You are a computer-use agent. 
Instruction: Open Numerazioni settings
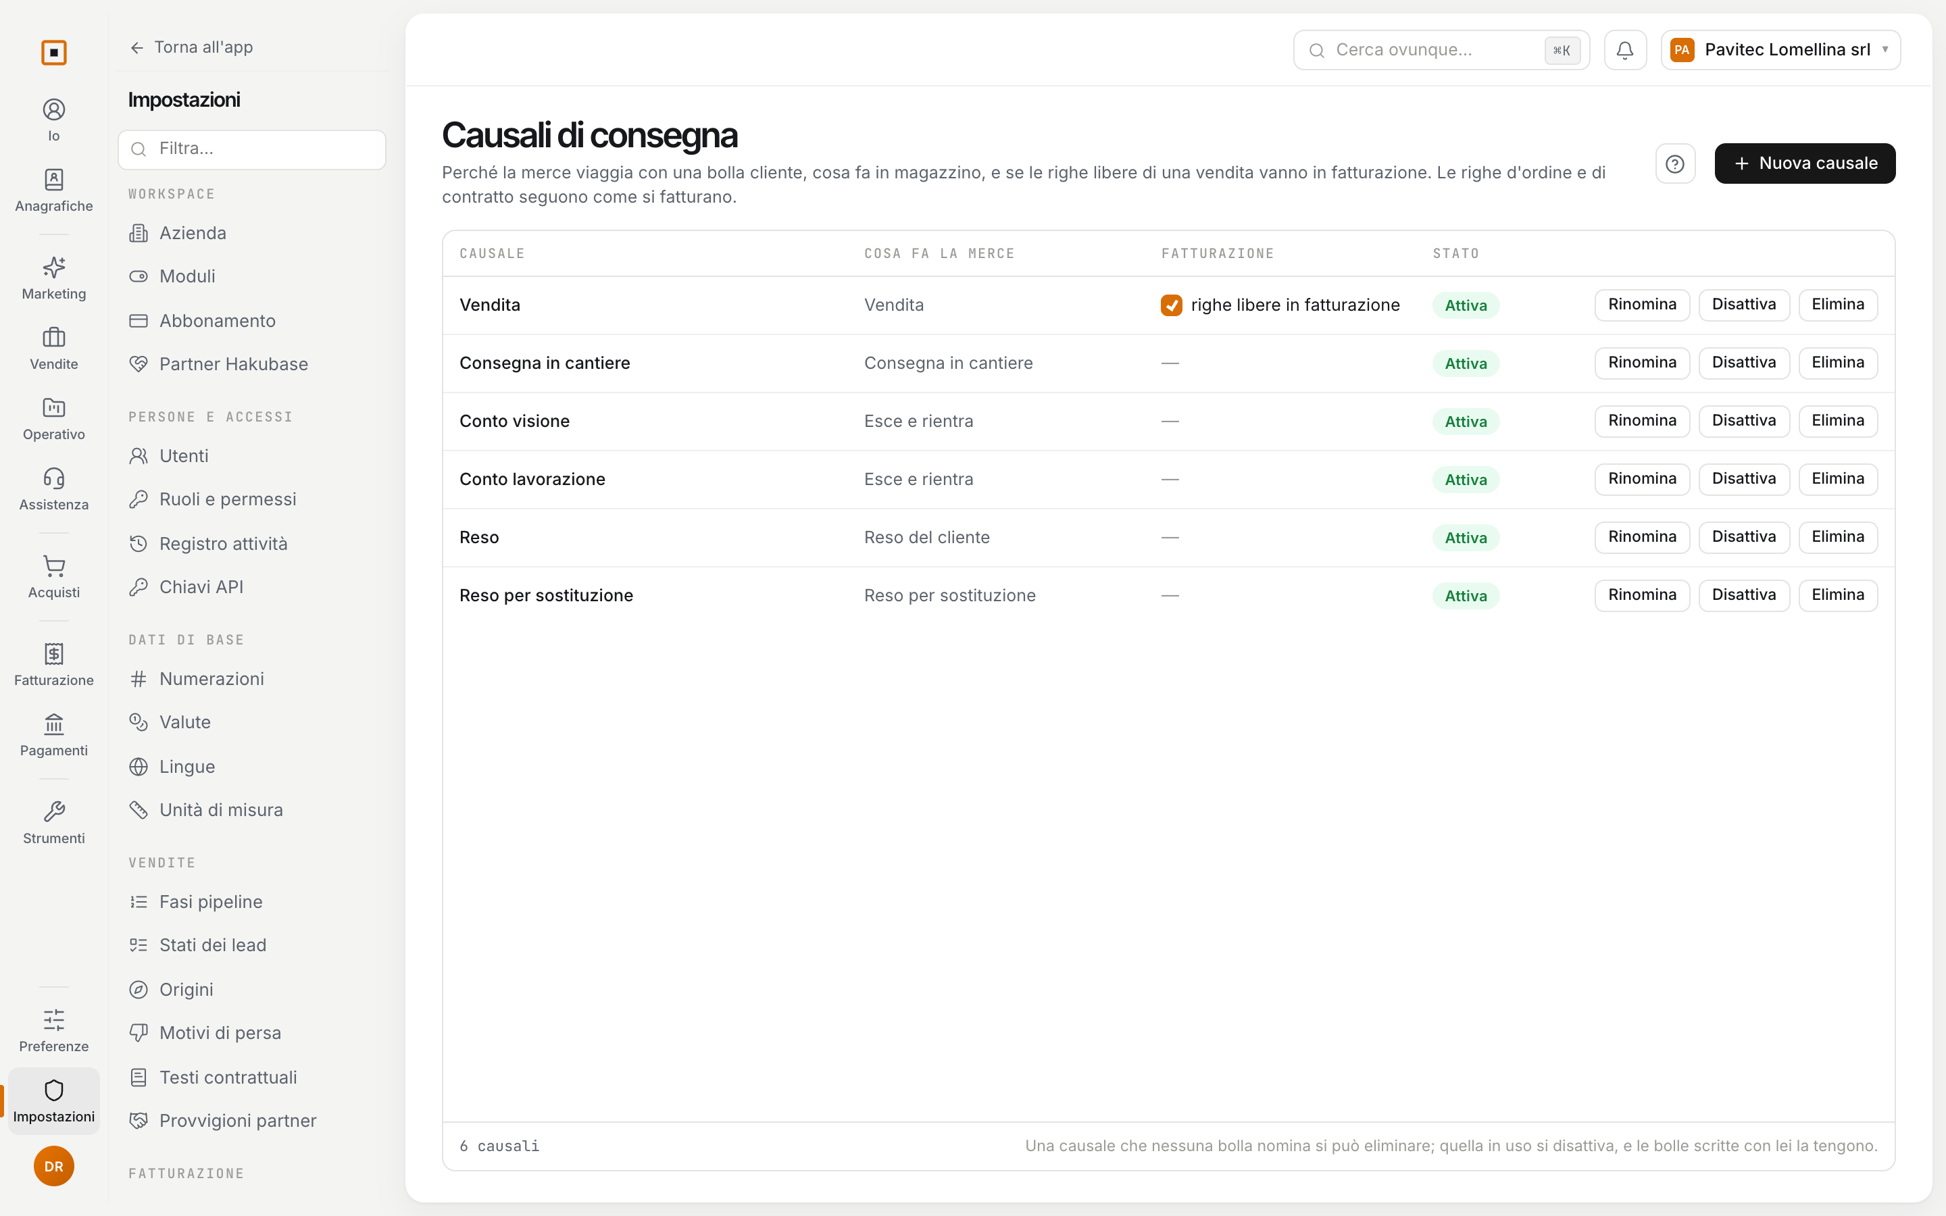pyautogui.click(x=251, y=679)
